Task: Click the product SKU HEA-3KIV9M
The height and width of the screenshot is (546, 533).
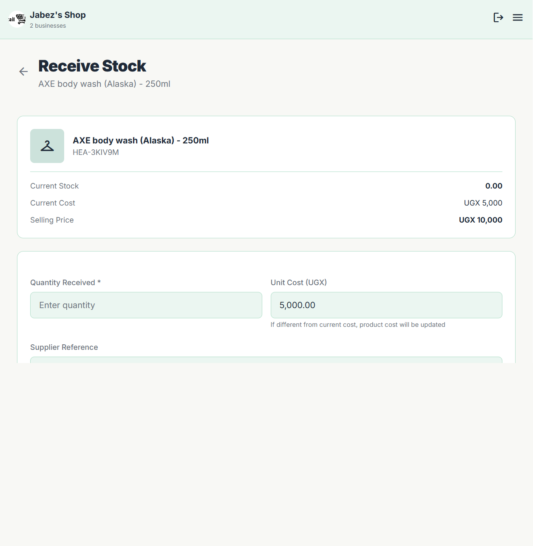Action: pyautogui.click(x=96, y=152)
